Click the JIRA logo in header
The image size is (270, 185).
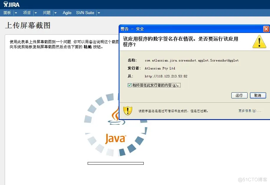tap(12, 4)
